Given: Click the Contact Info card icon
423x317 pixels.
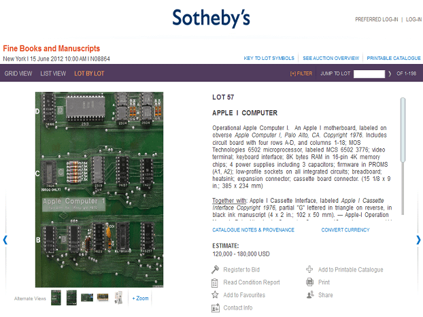Looking at the screenshot, I should (216, 308).
